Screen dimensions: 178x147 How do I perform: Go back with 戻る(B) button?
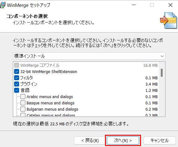point(90,140)
